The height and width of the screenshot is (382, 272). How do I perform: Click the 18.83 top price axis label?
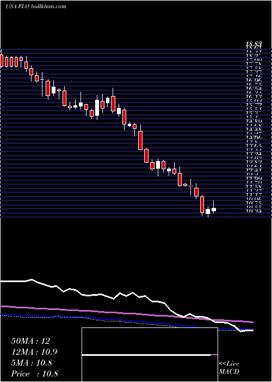(x=254, y=44)
